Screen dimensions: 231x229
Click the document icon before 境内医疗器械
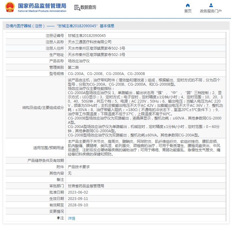tap(7, 26)
